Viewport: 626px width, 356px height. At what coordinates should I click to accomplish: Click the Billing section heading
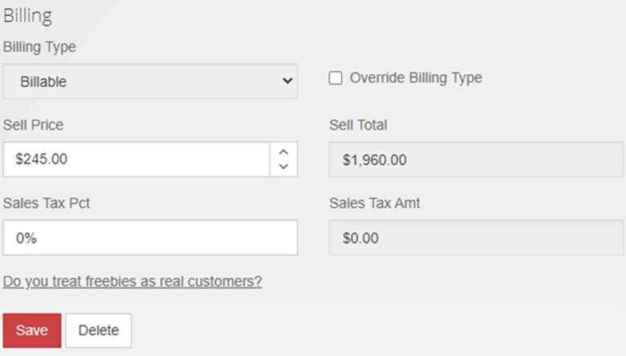pos(28,16)
